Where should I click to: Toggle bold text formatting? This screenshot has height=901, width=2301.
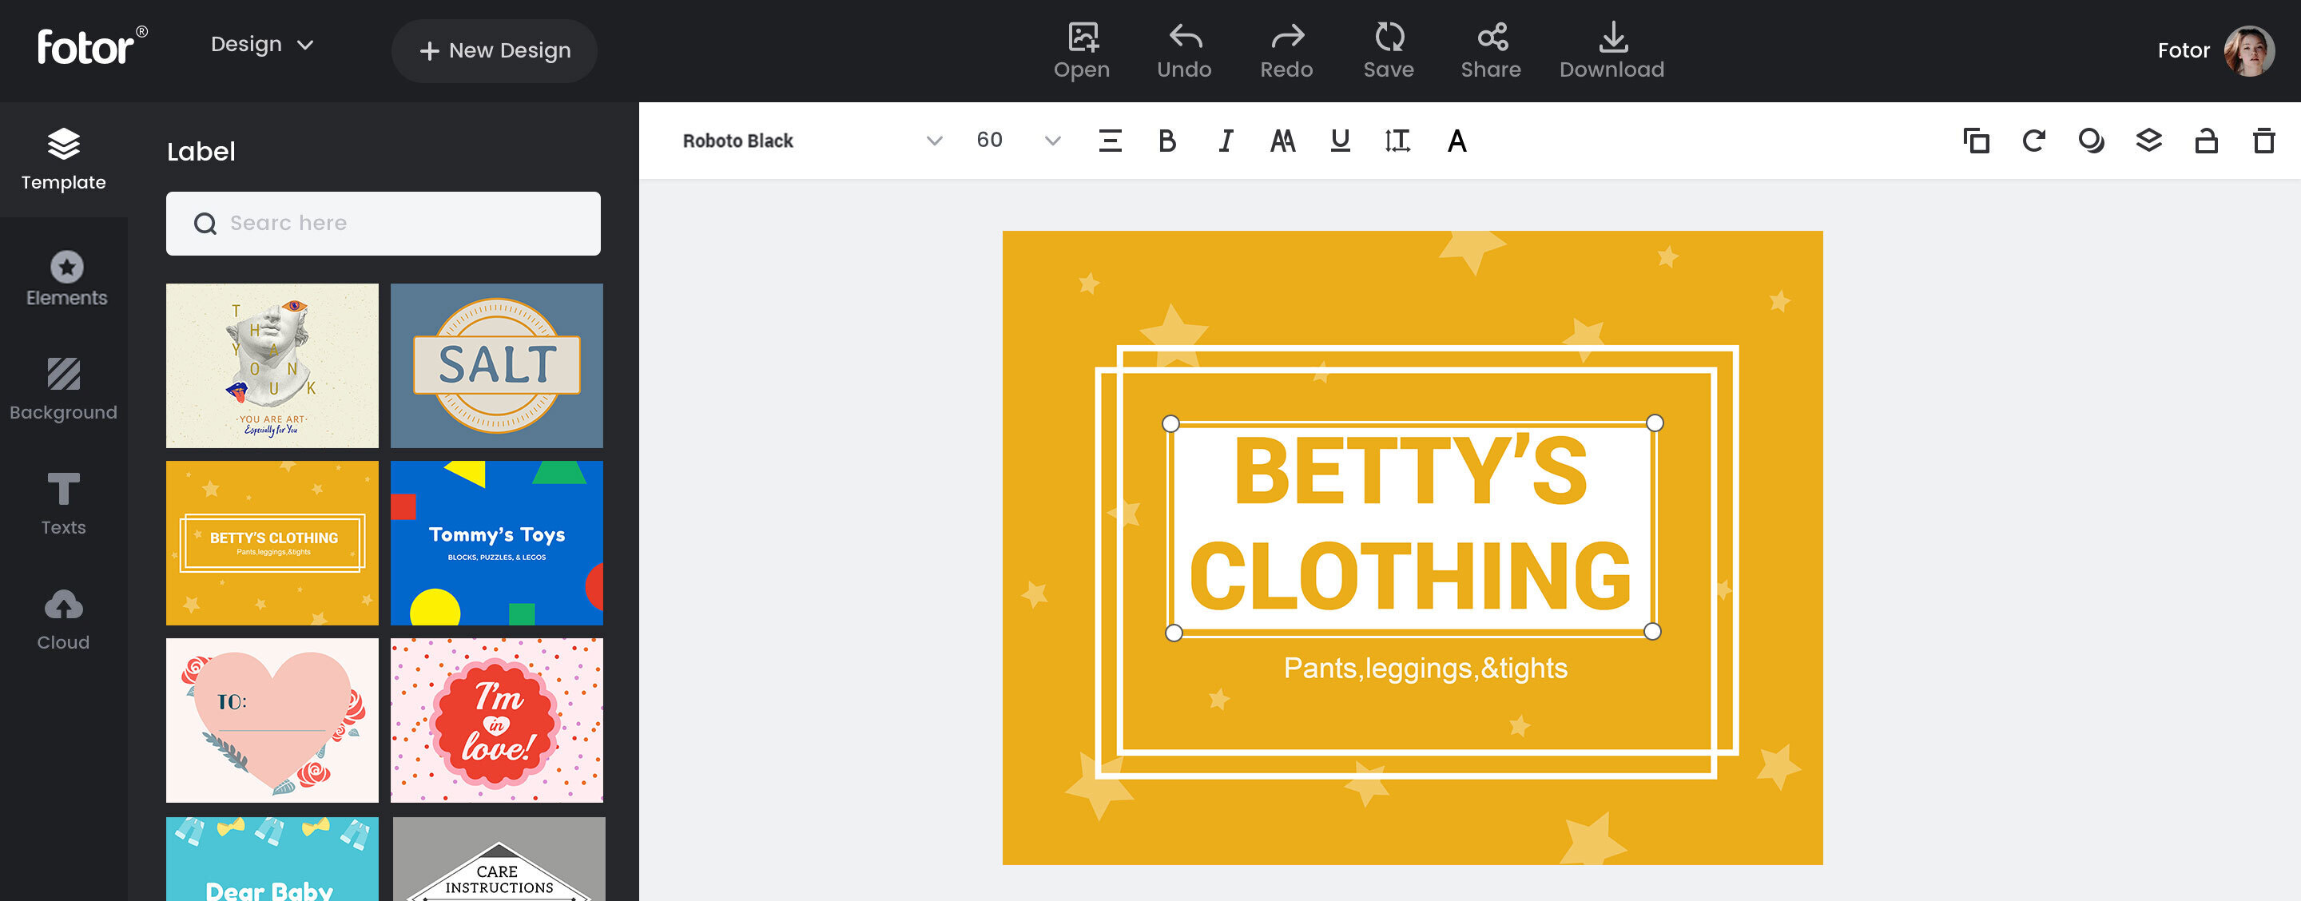(1166, 141)
